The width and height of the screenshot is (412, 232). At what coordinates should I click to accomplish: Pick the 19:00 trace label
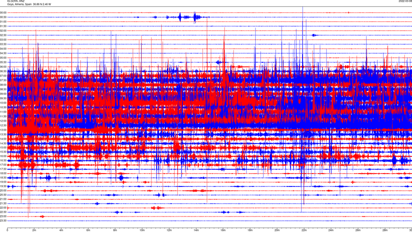3,182
